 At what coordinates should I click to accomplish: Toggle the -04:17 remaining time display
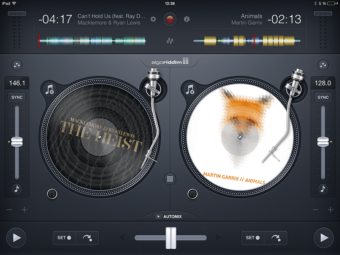pos(55,19)
